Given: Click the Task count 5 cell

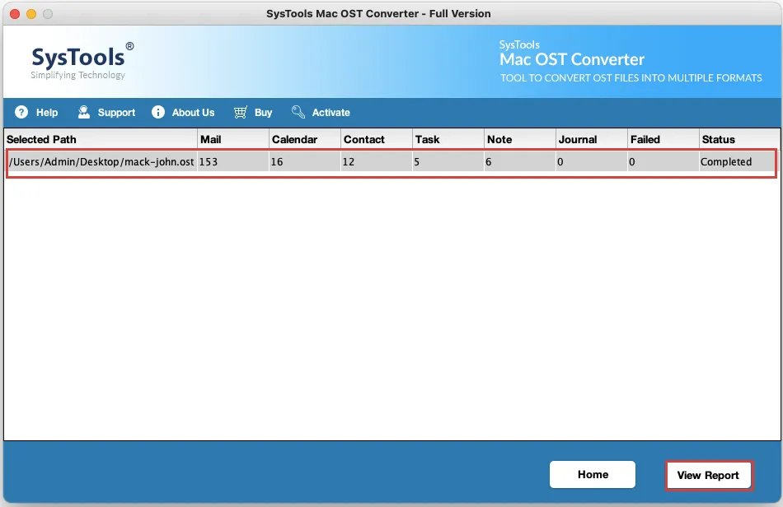Looking at the screenshot, I should pyautogui.click(x=448, y=162).
